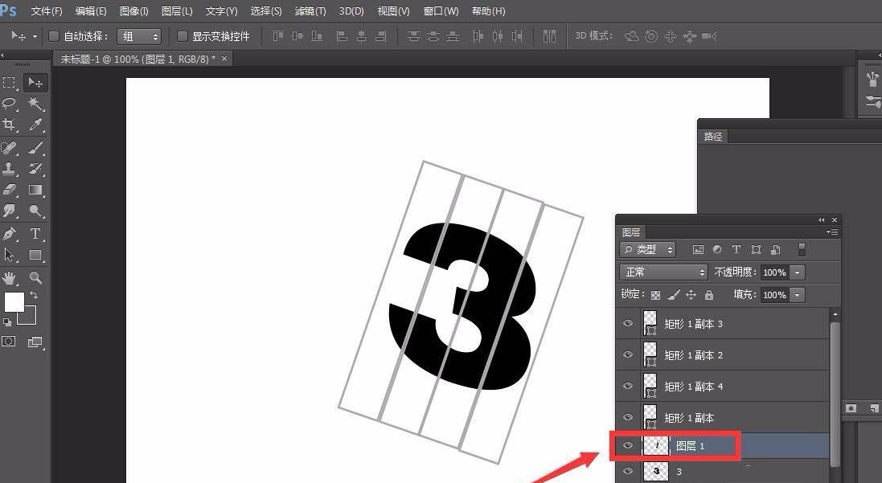Enable 显示变换控件 checkbox
882x483 pixels.
(x=183, y=36)
